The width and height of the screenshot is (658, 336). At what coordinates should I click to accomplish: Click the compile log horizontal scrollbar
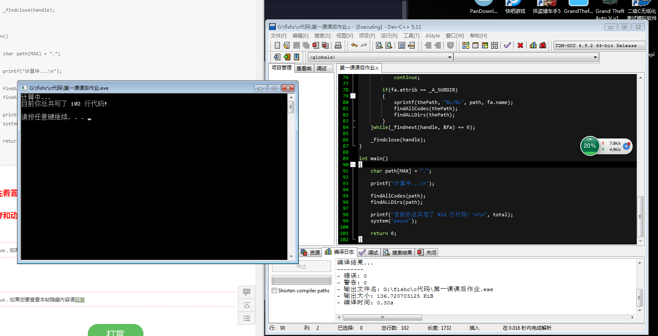(382, 317)
